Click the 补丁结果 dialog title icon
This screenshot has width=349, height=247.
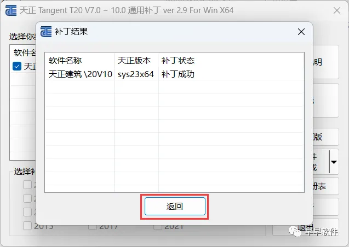[46, 32]
